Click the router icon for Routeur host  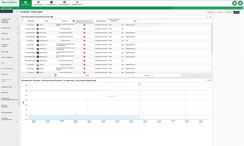coord(38,64)
